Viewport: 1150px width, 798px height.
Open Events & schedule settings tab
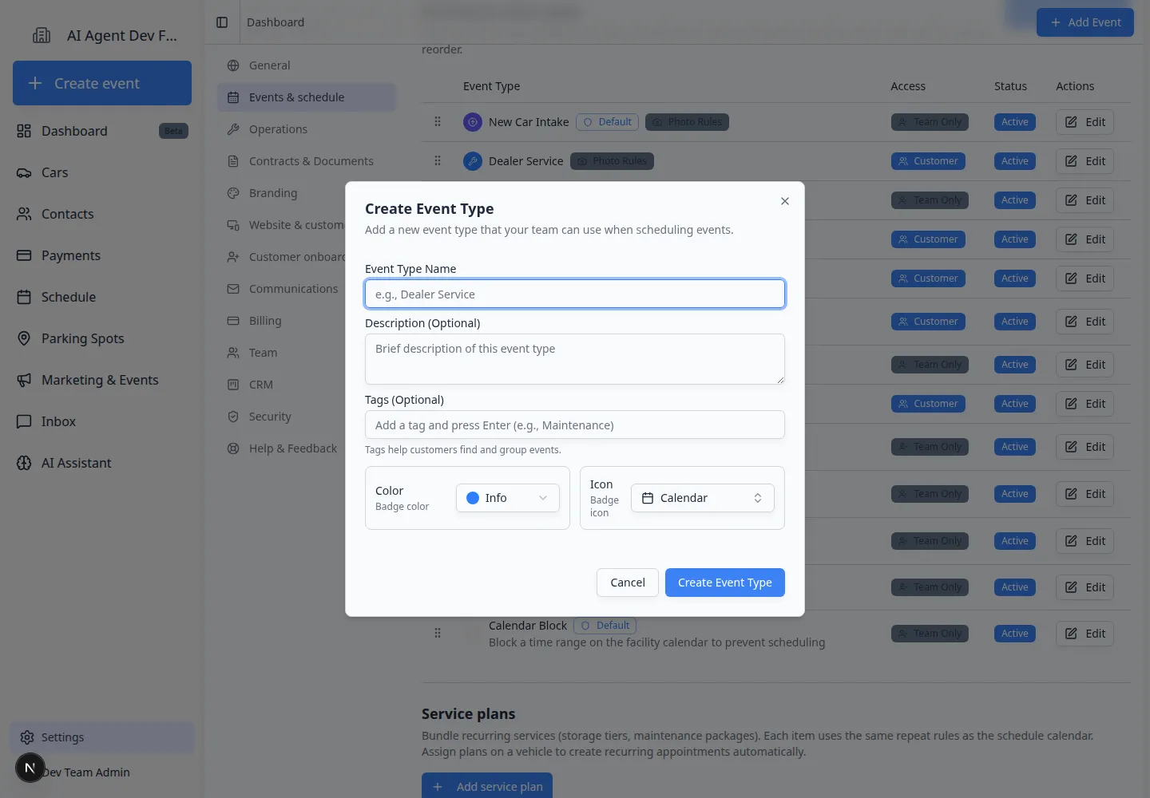[307, 97]
